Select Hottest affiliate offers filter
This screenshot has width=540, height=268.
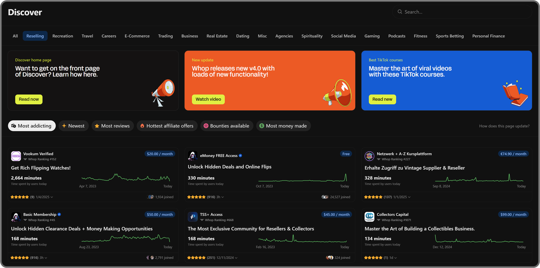point(167,126)
